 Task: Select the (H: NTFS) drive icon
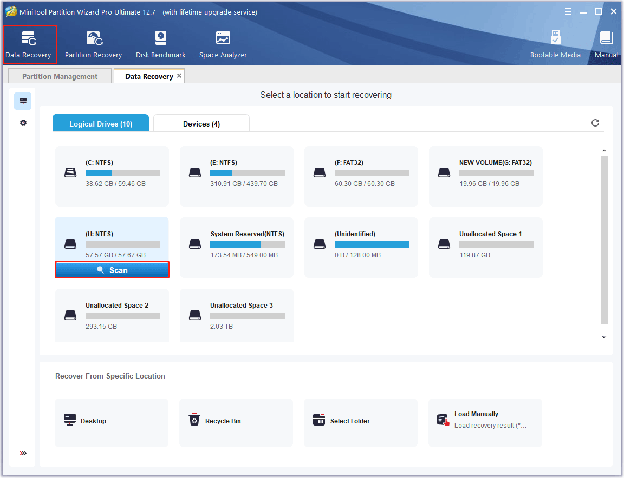pos(70,244)
